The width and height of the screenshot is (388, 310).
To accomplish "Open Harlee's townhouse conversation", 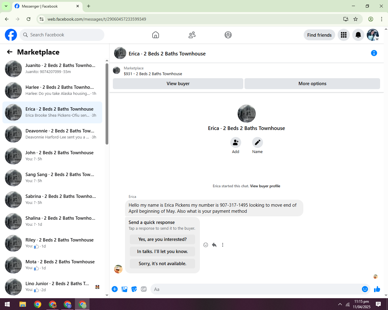I will 52,91.
